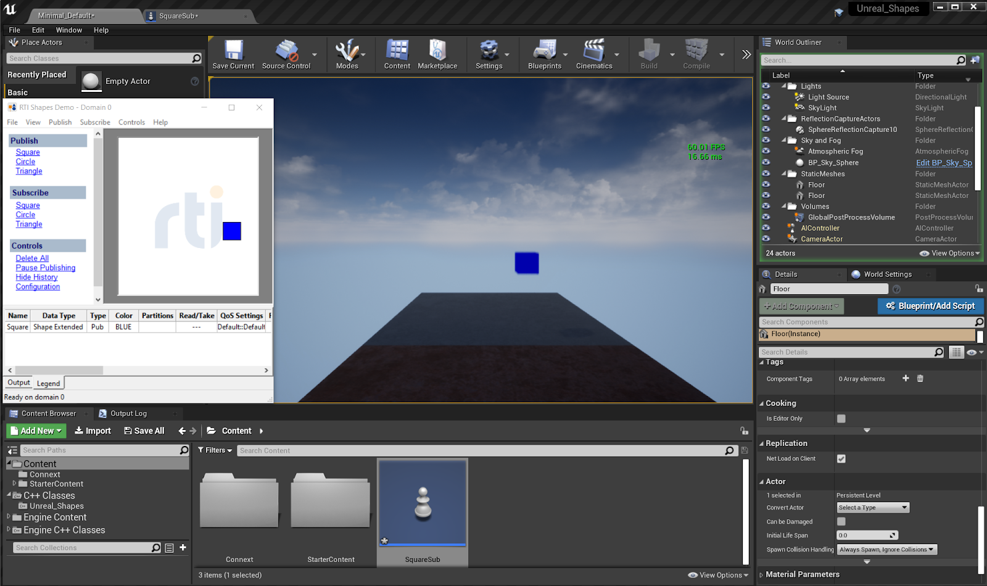Click the Search Classes input field
Image resolution: width=987 pixels, height=586 pixels.
[104, 58]
